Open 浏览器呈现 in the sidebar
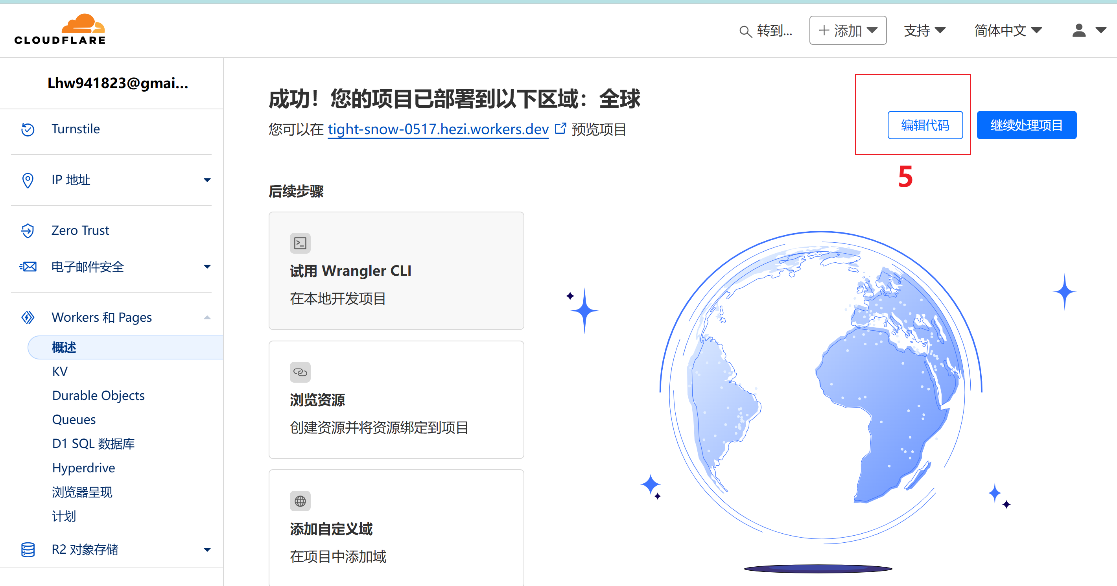The height and width of the screenshot is (586, 1117). click(82, 492)
